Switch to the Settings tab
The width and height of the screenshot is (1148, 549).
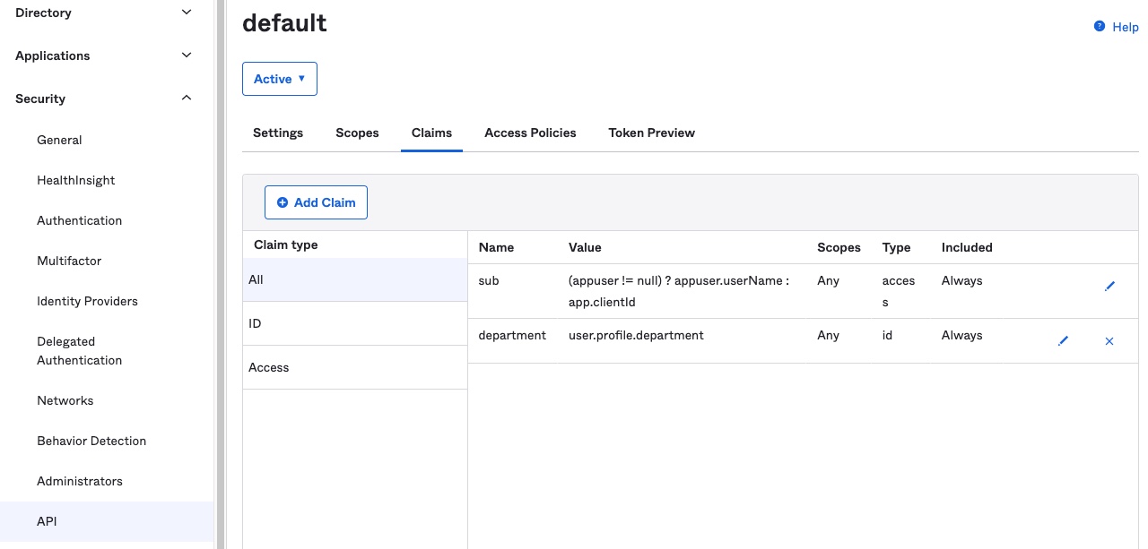point(278,133)
